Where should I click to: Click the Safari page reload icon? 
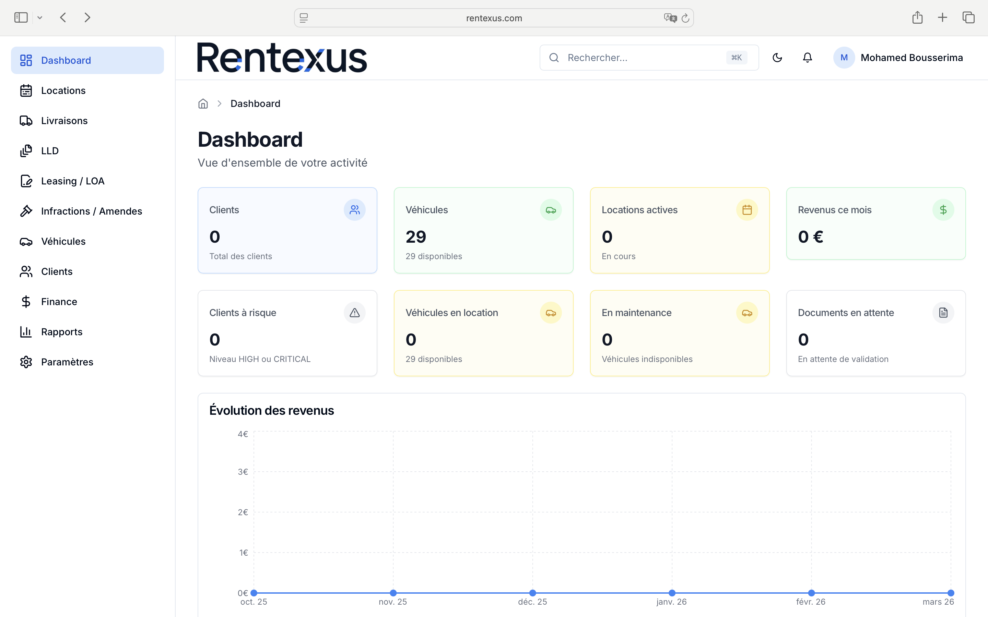pyautogui.click(x=685, y=18)
